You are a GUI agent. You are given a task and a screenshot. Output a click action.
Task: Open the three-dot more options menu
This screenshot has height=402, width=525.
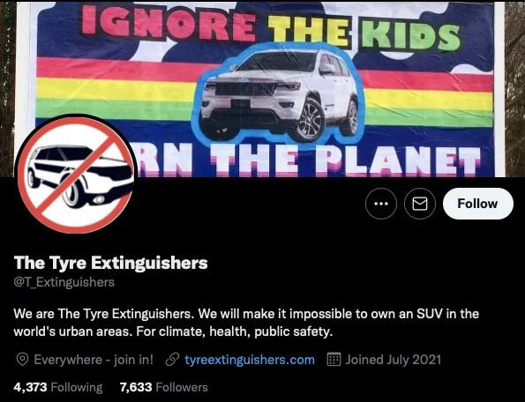point(381,204)
